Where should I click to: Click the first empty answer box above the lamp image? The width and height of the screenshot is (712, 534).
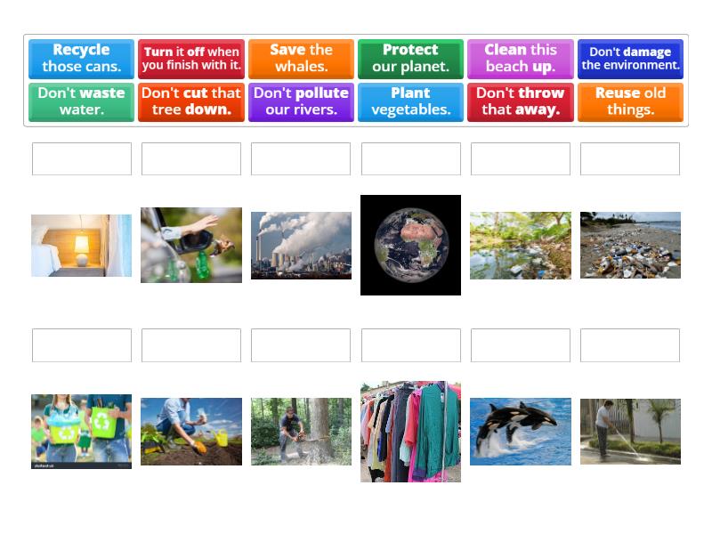pyautogui.click(x=81, y=158)
